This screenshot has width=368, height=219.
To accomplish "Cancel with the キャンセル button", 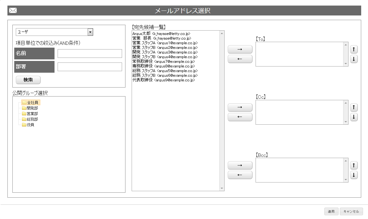I will point(351,212).
